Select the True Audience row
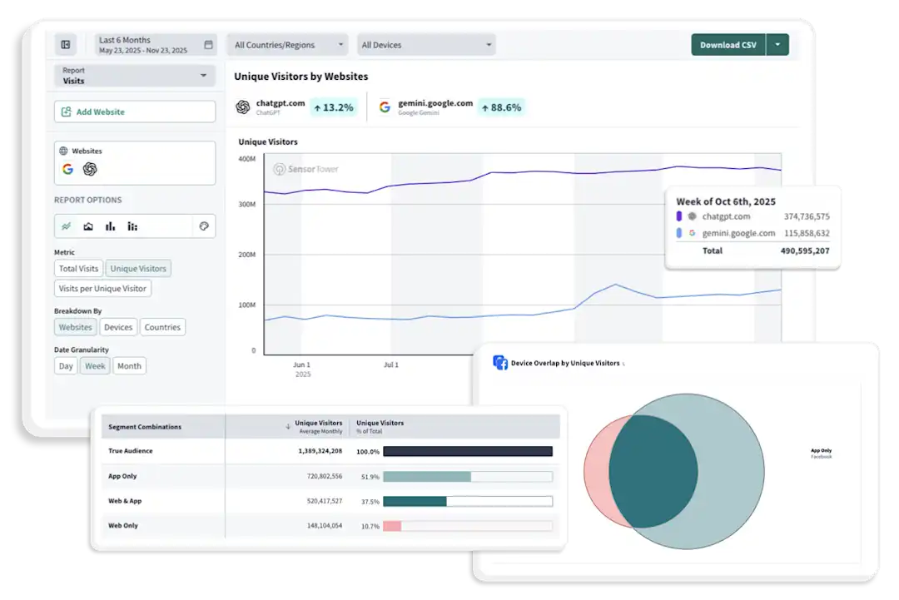 [x=330, y=451]
